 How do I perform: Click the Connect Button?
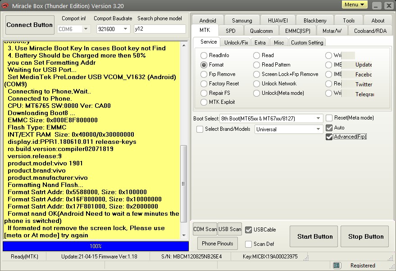(x=30, y=25)
